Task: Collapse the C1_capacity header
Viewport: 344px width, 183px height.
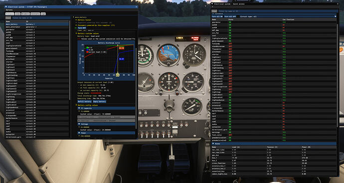Action: click(106, 108)
